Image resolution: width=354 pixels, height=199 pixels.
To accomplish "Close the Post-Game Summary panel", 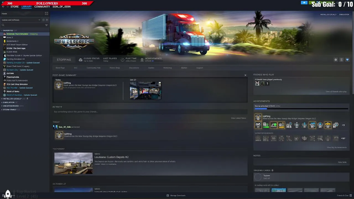I will click(245, 75).
